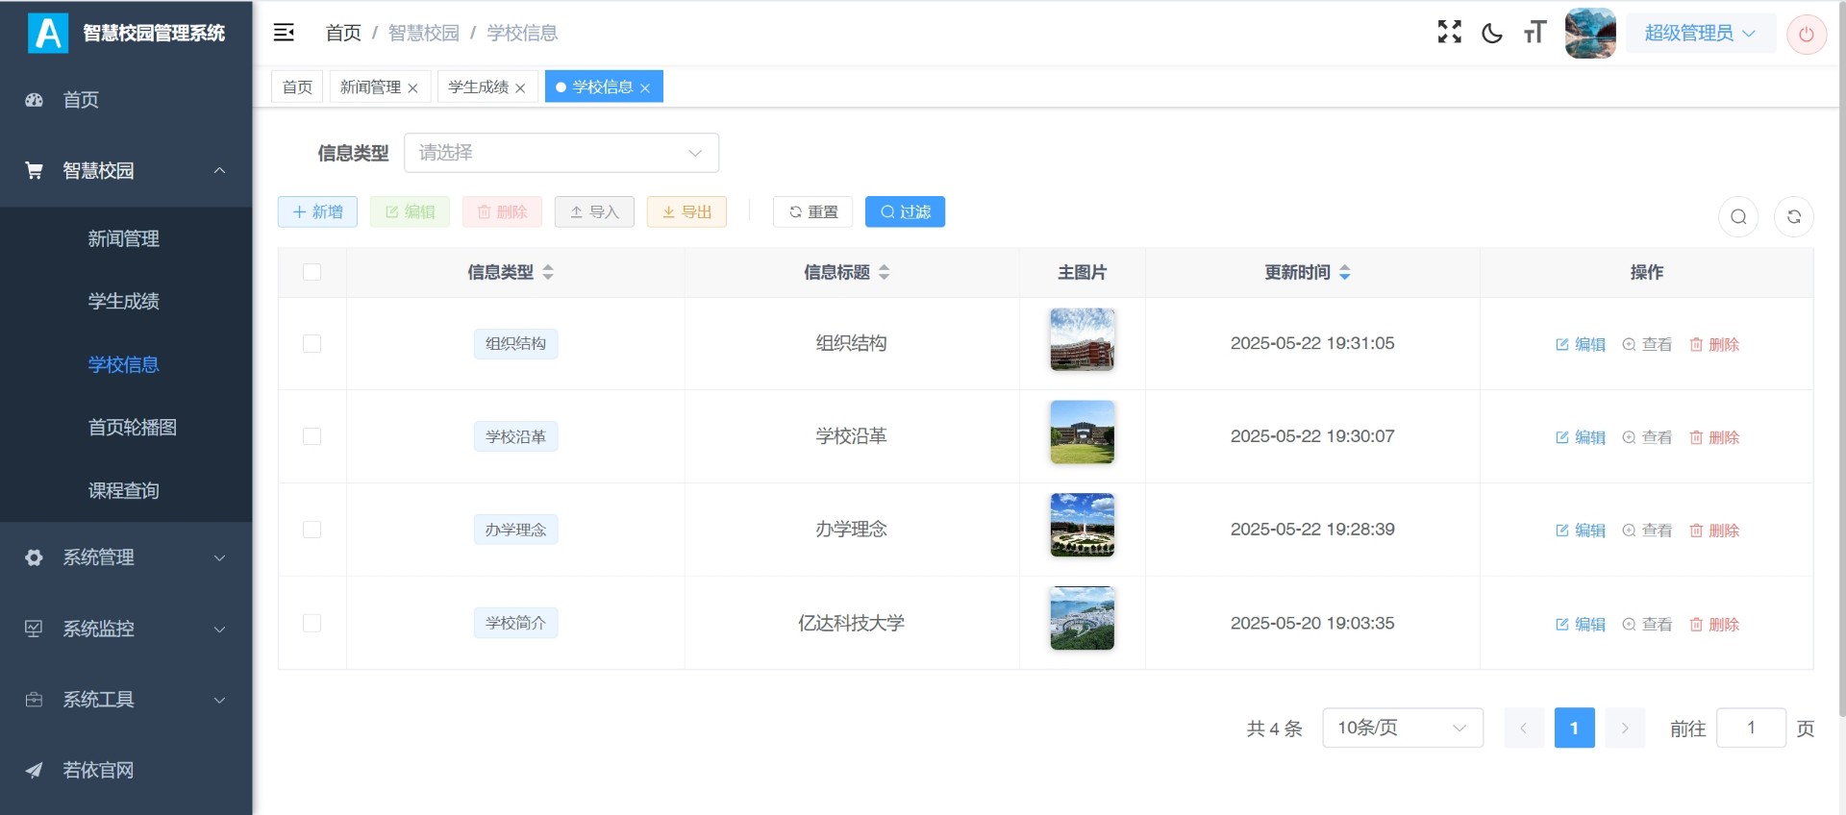Screen dimensions: 1846x815
Task: Check the box for the 学校简介 row
Action: 312,623
